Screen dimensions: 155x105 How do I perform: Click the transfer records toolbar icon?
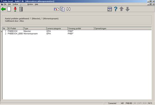point(56,9)
